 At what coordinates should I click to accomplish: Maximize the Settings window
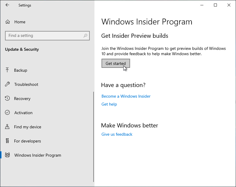click(x=215, y=5)
